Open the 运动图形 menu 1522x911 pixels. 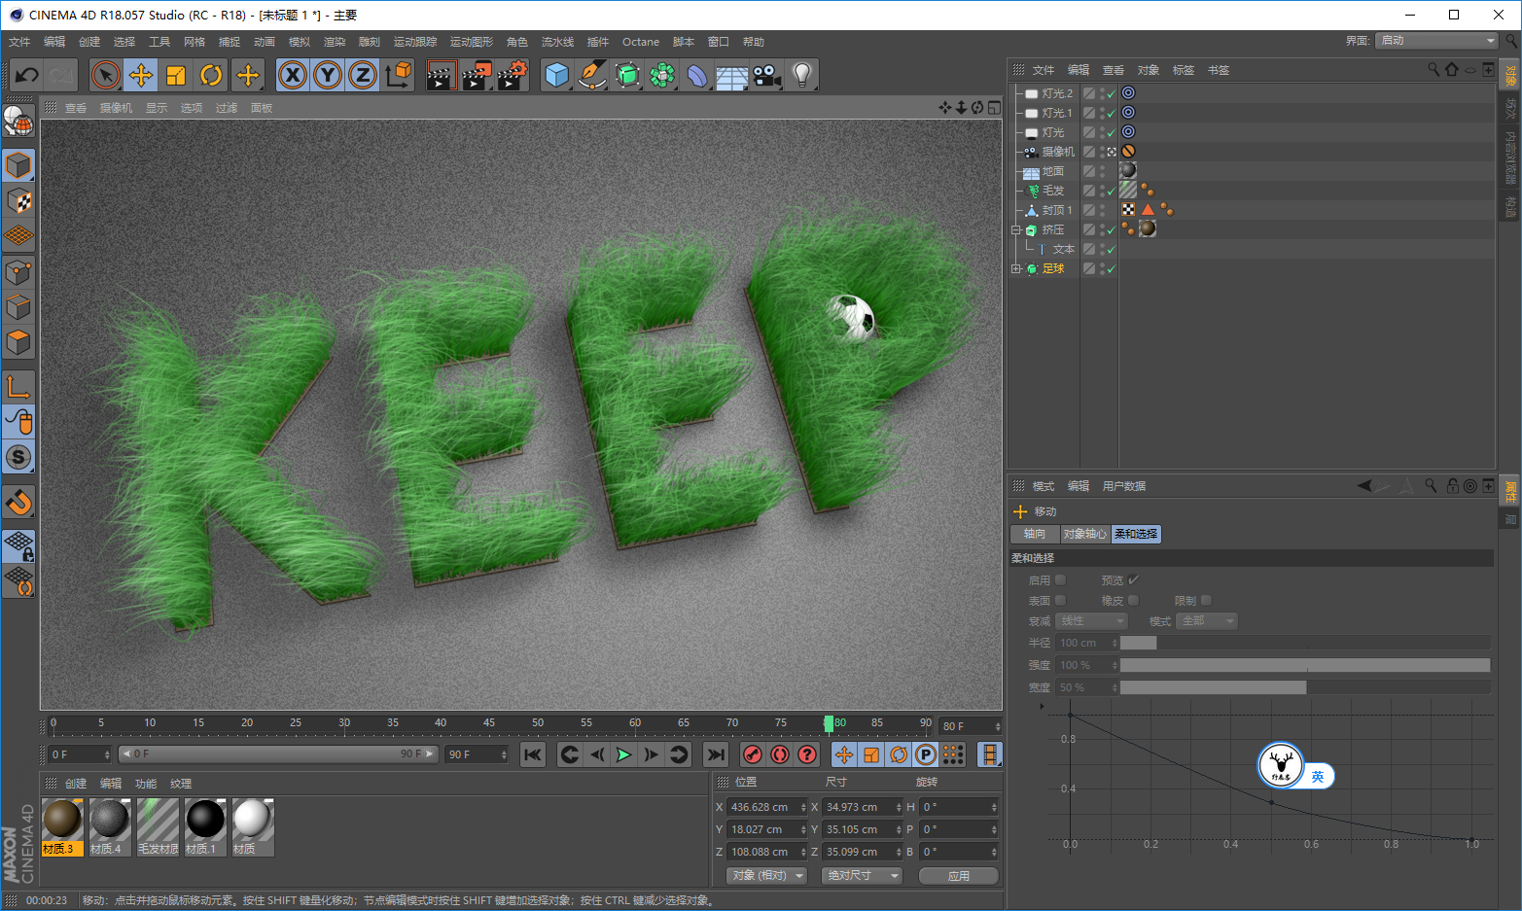472,42
